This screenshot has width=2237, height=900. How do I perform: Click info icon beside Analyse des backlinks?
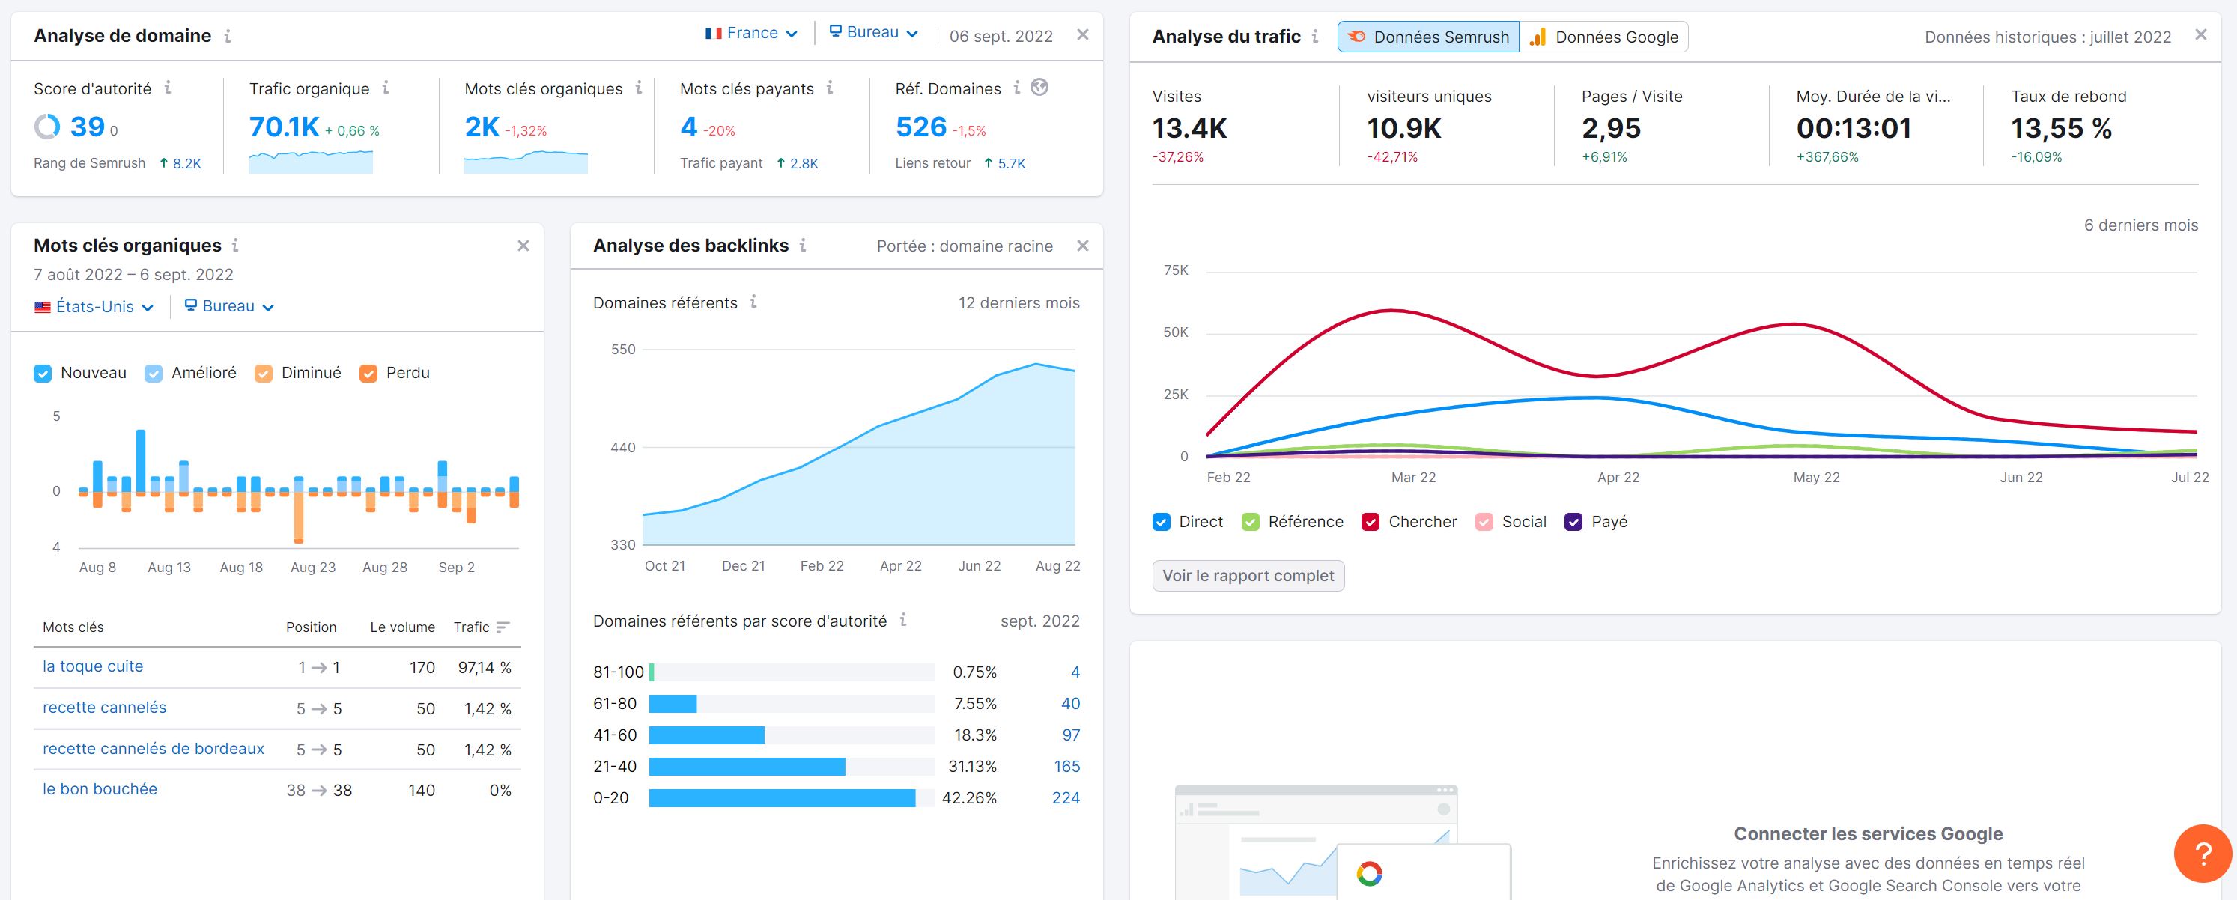coord(802,246)
